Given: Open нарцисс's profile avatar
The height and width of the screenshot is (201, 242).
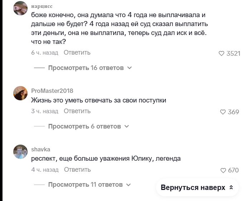Looking at the screenshot, I should [20, 8].
